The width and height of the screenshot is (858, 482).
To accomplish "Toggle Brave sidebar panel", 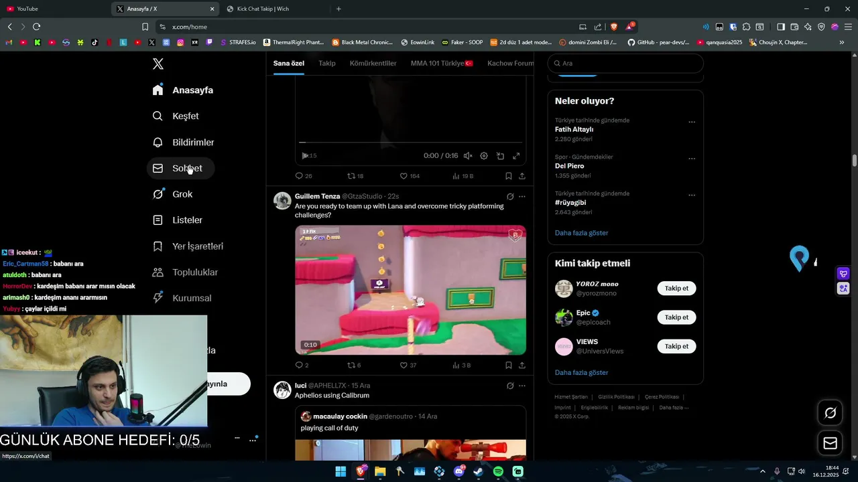I will (781, 27).
